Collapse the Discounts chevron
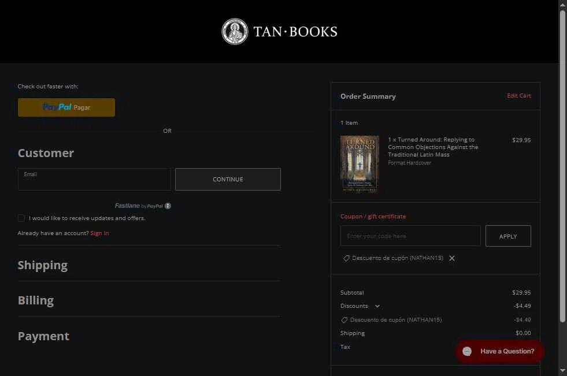The image size is (567, 376). [377, 306]
